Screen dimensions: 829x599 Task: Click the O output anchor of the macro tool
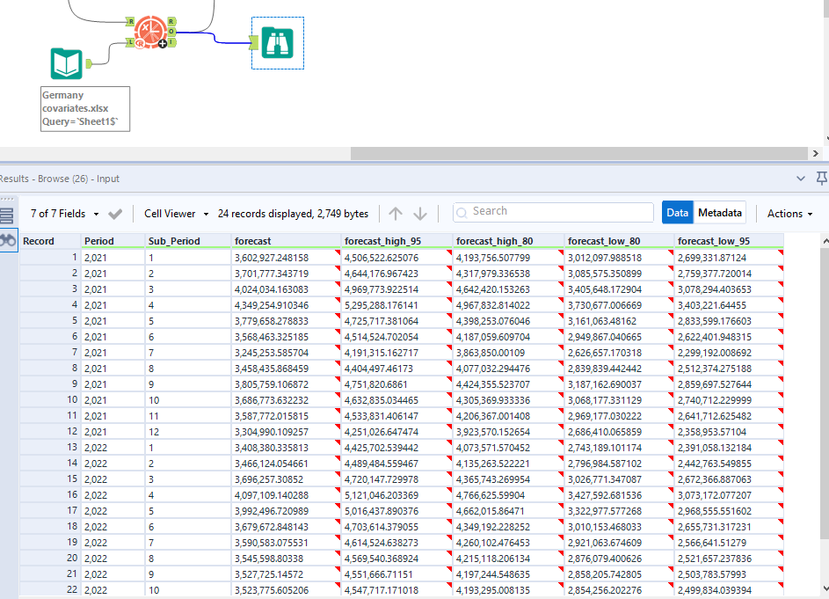(x=172, y=32)
